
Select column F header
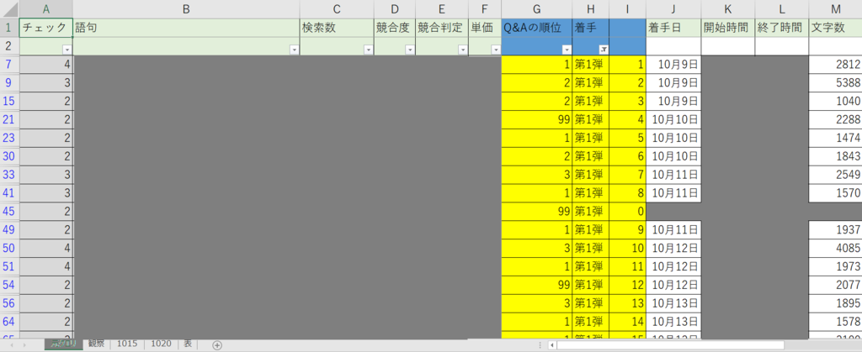pyautogui.click(x=484, y=8)
